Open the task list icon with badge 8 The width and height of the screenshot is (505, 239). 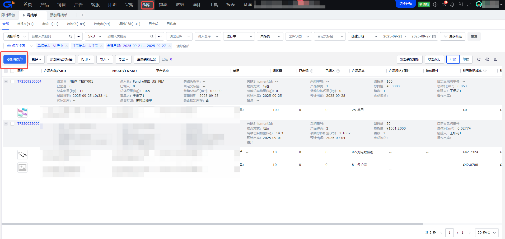444,4
